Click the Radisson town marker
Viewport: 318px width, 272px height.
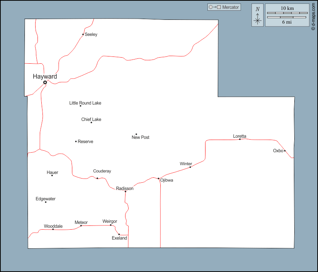125,192
